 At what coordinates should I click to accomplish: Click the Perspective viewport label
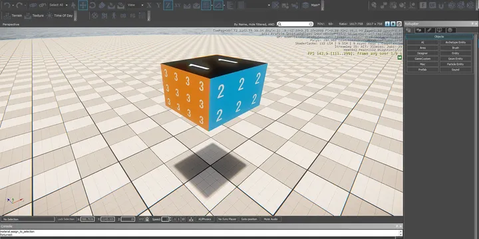11,24
